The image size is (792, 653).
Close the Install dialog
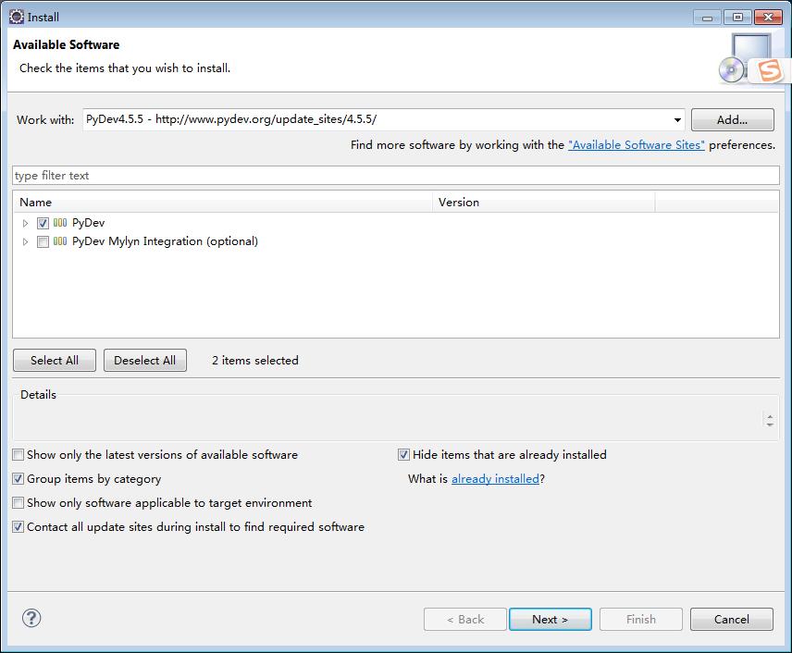(768, 18)
